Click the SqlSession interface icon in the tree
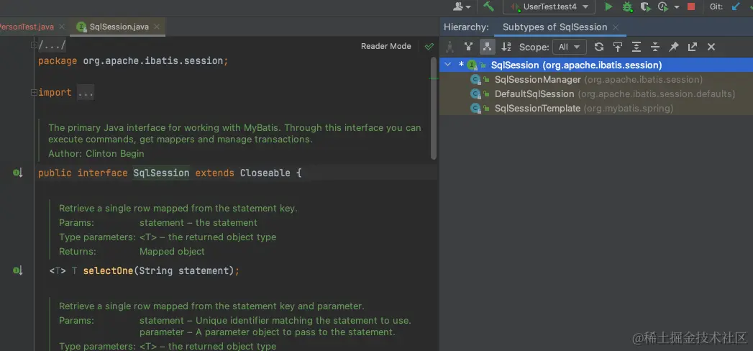The height and width of the screenshot is (351, 753). pos(472,65)
